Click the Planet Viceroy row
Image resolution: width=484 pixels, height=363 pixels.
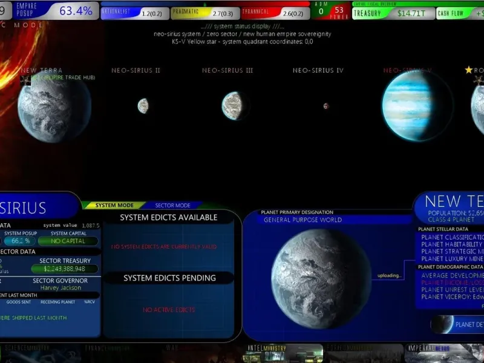[453, 296]
